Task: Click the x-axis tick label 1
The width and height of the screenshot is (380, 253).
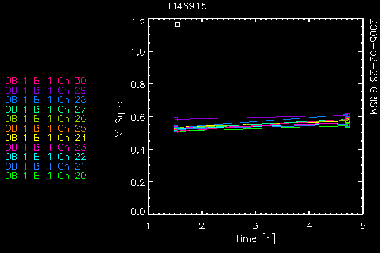Action: pos(148,226)
